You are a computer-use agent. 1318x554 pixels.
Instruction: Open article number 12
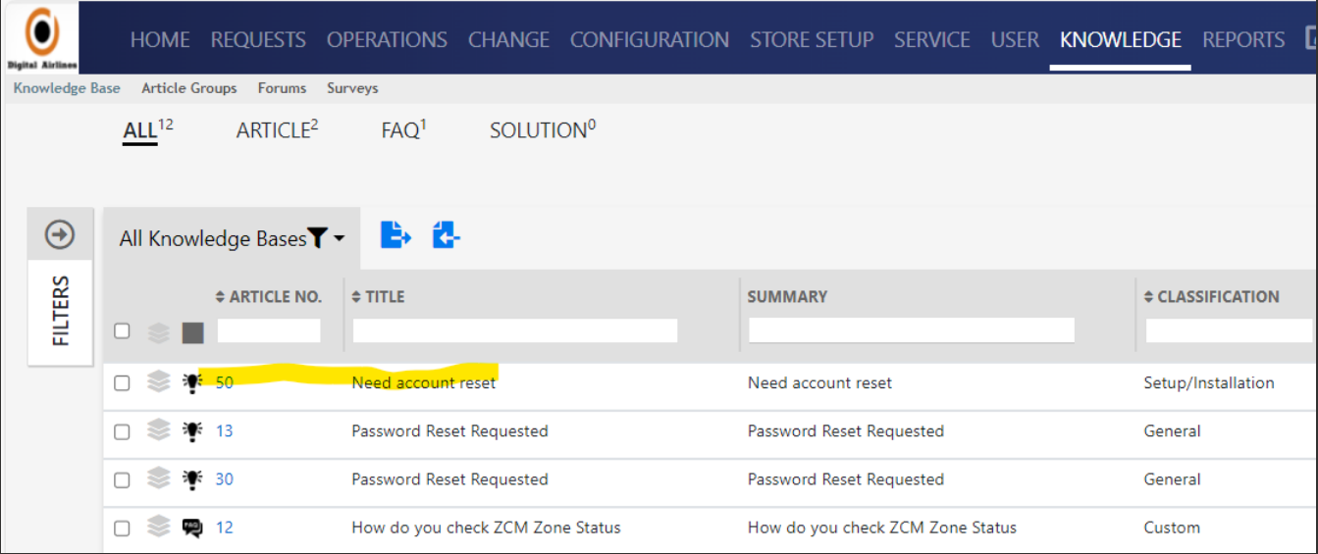point(225,528)
